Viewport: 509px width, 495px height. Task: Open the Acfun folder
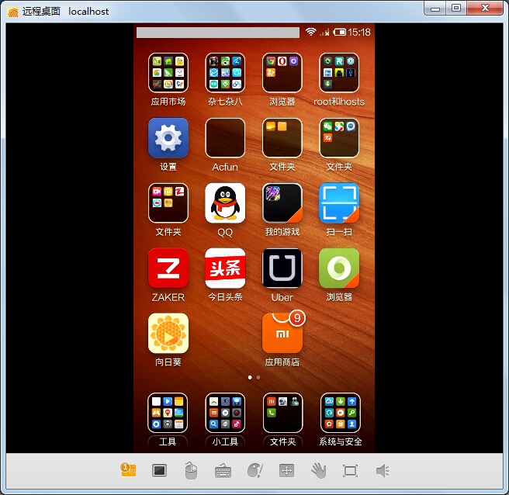coord(225,138)
